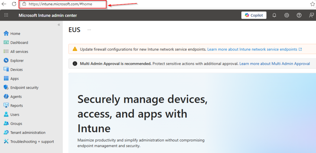Click the Explorer label in sidebar
The image size is (316, 153).
17,60
